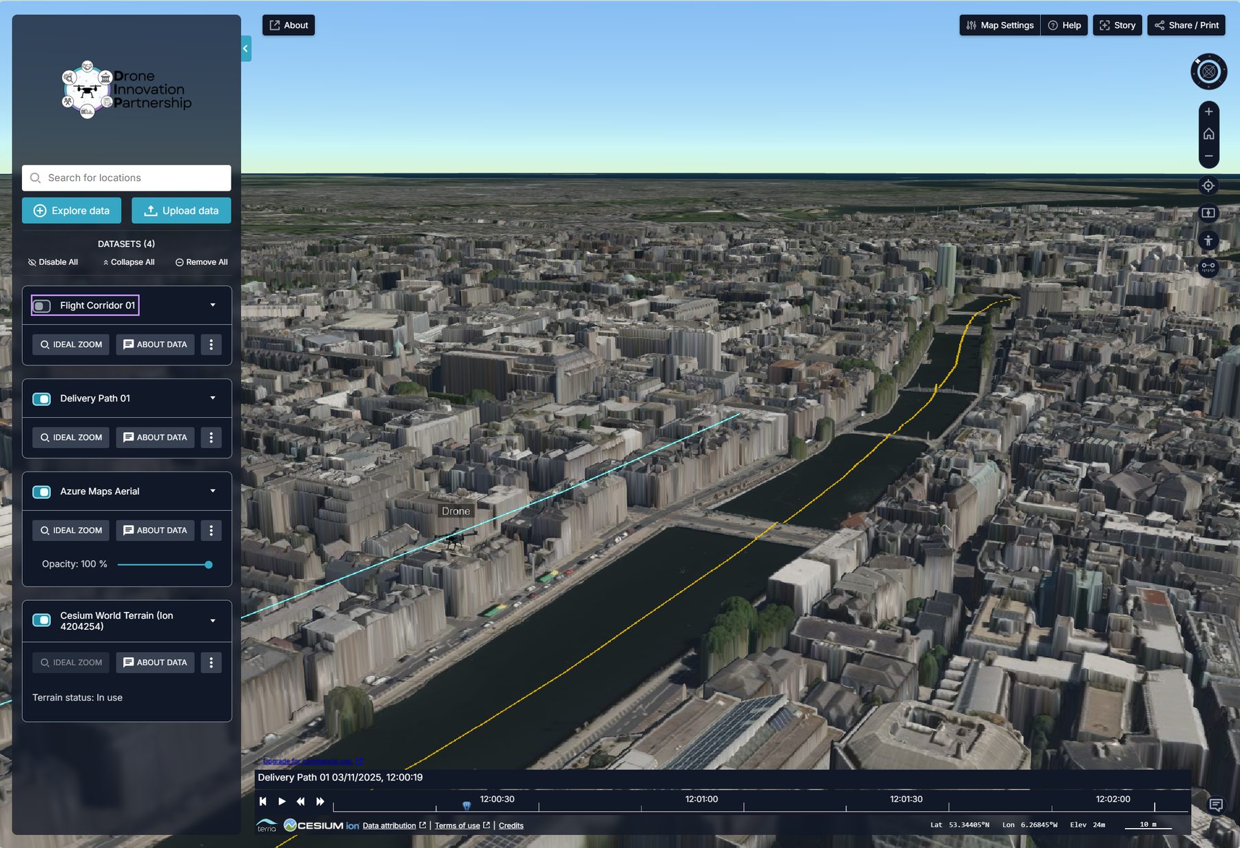Open feedback chat icon
This screenshot has width=1240, height=848.
(x=1216, y=805)
